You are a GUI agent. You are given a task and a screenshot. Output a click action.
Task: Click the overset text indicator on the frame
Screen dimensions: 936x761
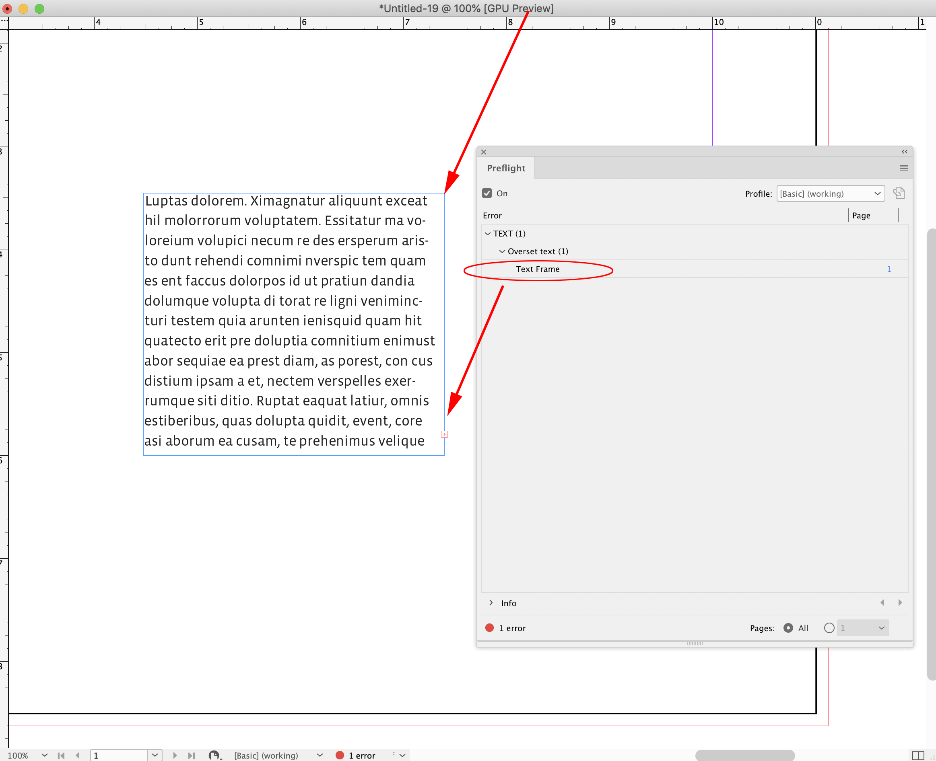tap(444, 434)
